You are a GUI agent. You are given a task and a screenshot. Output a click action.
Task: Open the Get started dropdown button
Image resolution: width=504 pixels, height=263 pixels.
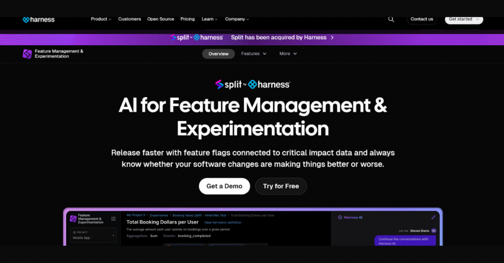[x=464, y=19]
